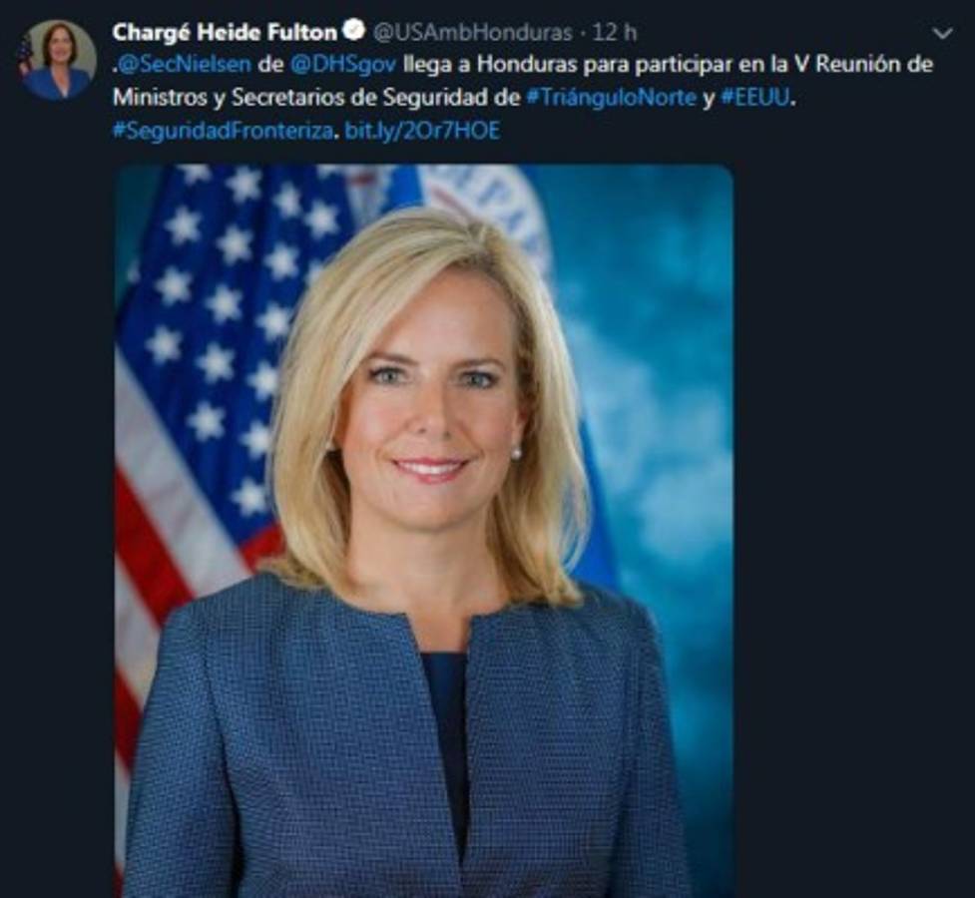
Task: Visit the @USAmbHonduras handle
Action: pyautogui.click(x=472, y=32)
